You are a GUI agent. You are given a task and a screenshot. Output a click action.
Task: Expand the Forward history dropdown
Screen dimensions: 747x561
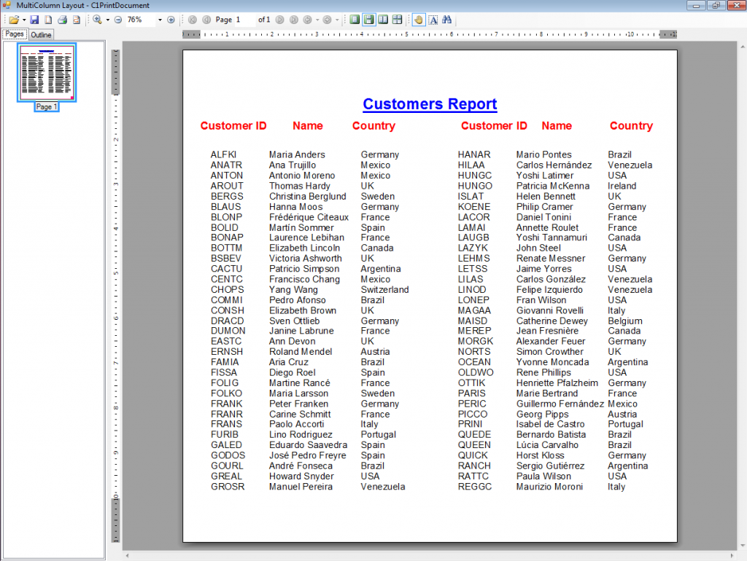tap(337, 20)
